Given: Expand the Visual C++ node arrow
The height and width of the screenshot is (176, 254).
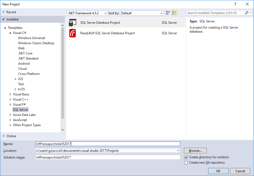Looking at the screenshot, I should 10,99.
